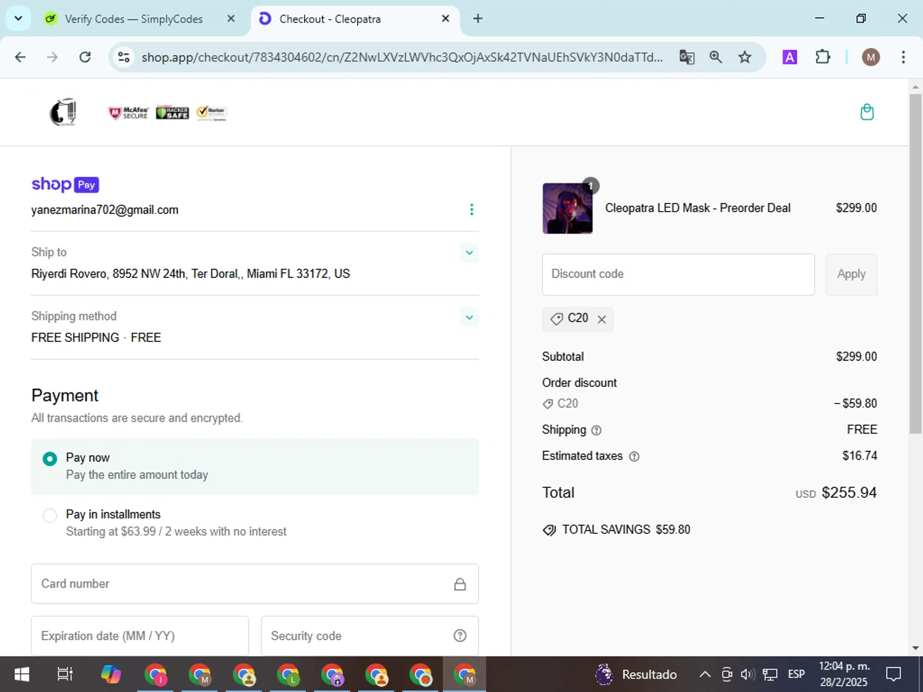Select the Pay now option
The width and height of the screenshot is (923, 692).
click(50, 459)
